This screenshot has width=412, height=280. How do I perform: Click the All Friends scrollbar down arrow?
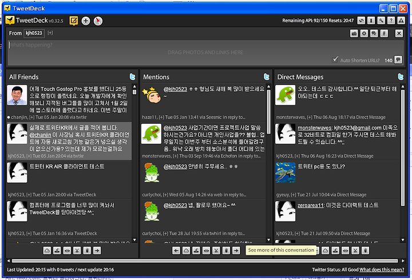(134, 240)
